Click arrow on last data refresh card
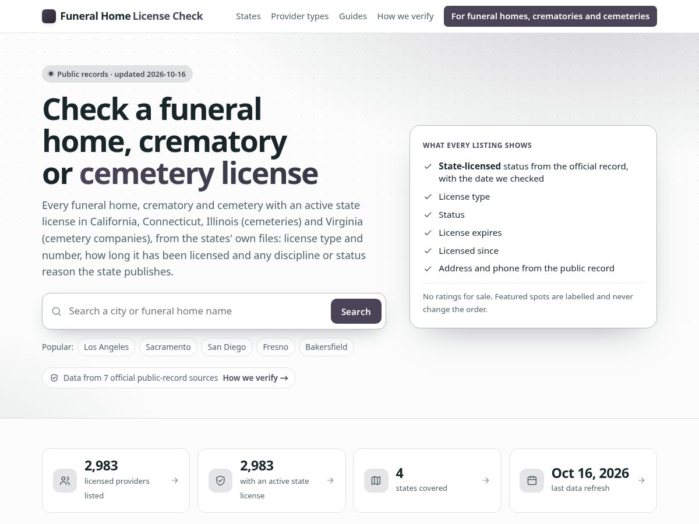The height and width of the screenshot is (524, 699). 641,480
